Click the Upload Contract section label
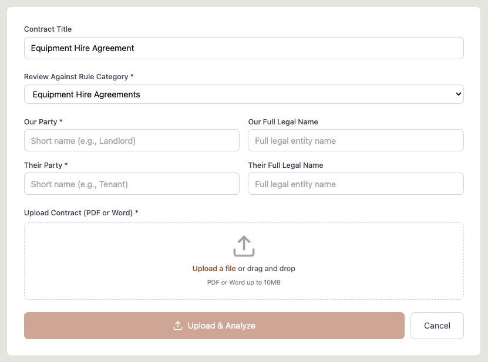The height and width of the screenshot is (362, 488). [82, 212]
